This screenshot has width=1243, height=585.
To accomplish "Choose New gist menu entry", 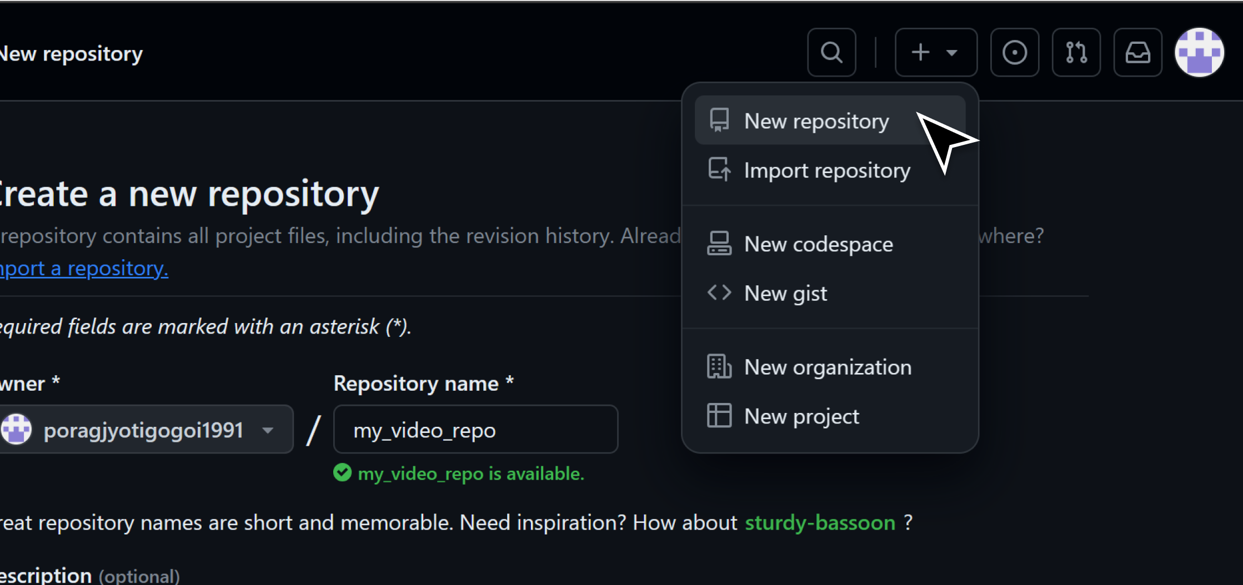I will pos(830,292).
